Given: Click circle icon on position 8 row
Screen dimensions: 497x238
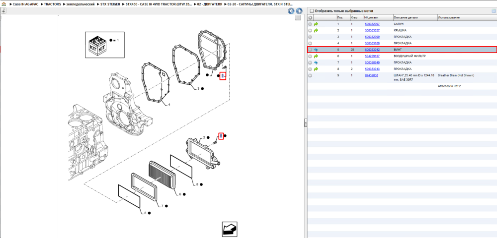Looking at the screenshot, I should (x=310, y=69).
